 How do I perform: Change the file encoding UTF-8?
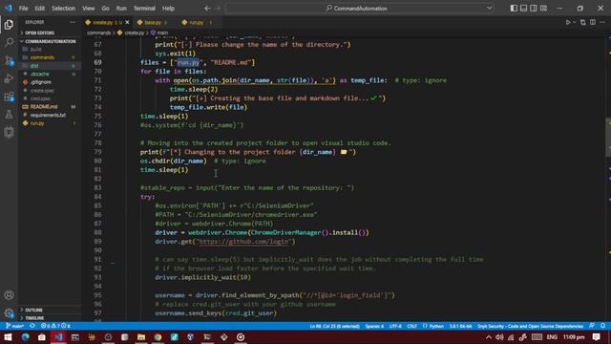[394, 326]
